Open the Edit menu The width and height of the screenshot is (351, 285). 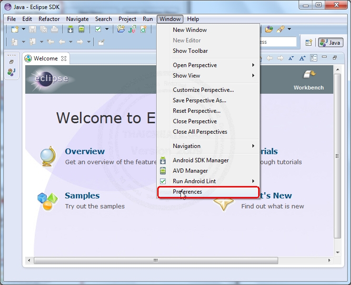tap(27, 19)
